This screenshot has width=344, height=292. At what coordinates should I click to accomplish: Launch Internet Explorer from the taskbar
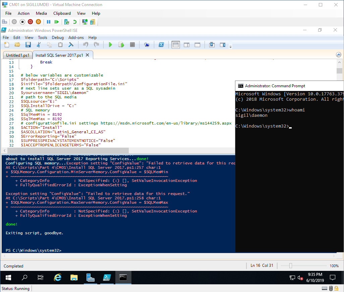[57, 278]
